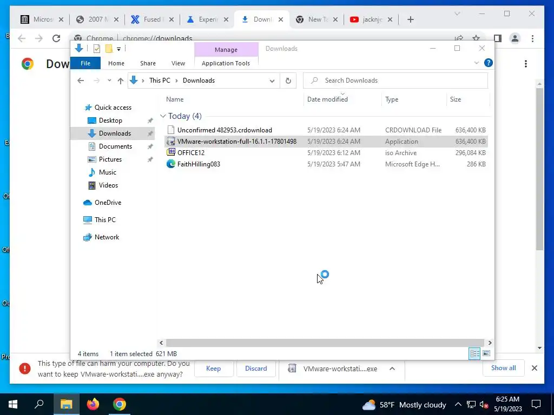The height and width of the screenshot is (415, 554).
Task: Click the New folder quick access icon
Action: (109, 49)
